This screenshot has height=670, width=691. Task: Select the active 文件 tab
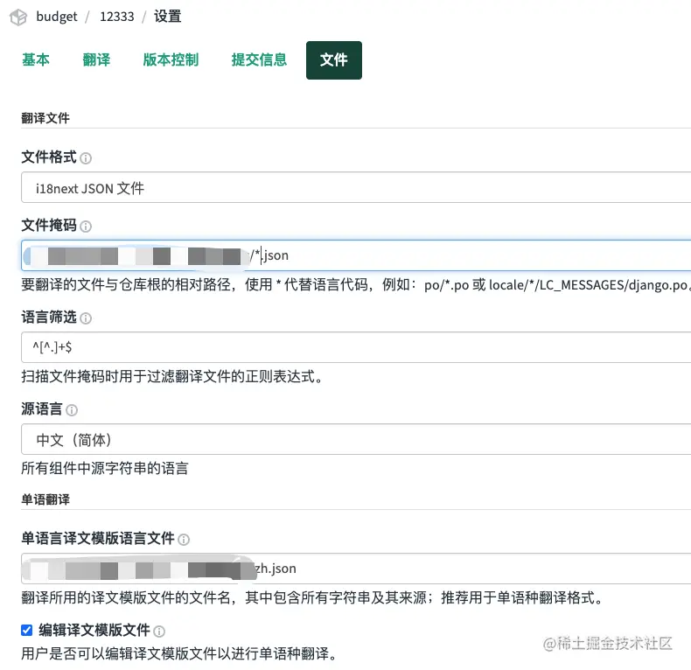334,60
